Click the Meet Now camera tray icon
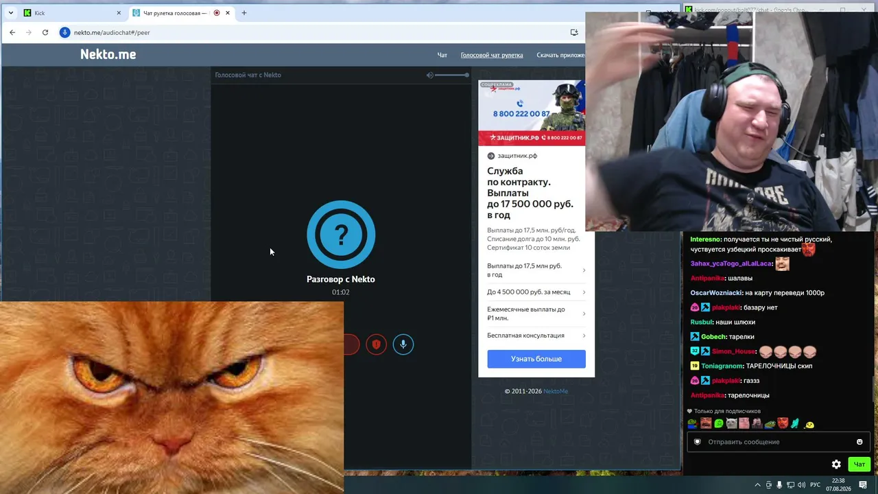 click(768, 485)
